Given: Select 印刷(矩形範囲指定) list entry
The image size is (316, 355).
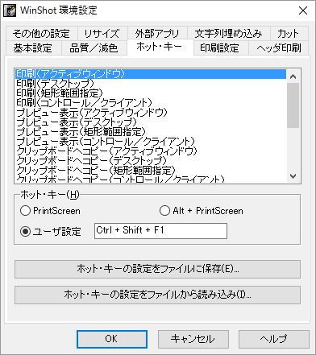Looking at the screenshot, I should (151, 93).
